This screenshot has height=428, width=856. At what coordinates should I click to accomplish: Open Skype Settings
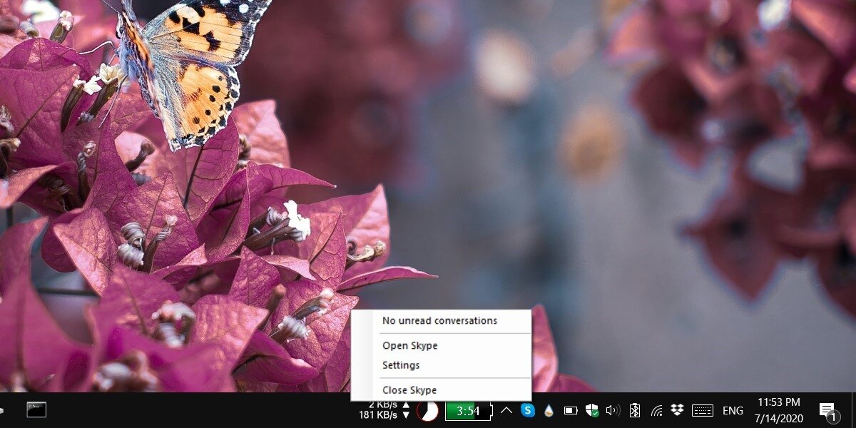click(401, 365)
